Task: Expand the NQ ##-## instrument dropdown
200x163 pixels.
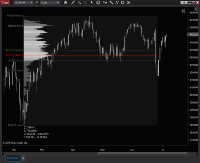Action: coord(23,3)
